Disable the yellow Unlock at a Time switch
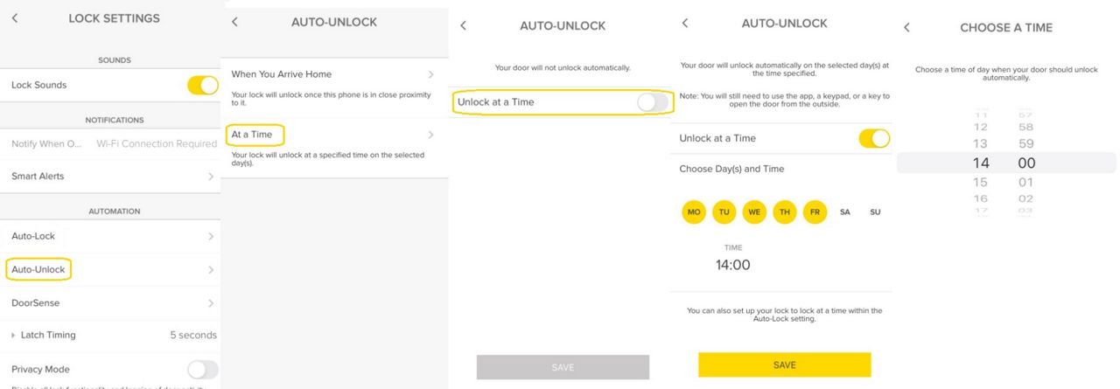The width and height of the screenshot is (1120, 389). click(874, 138)
